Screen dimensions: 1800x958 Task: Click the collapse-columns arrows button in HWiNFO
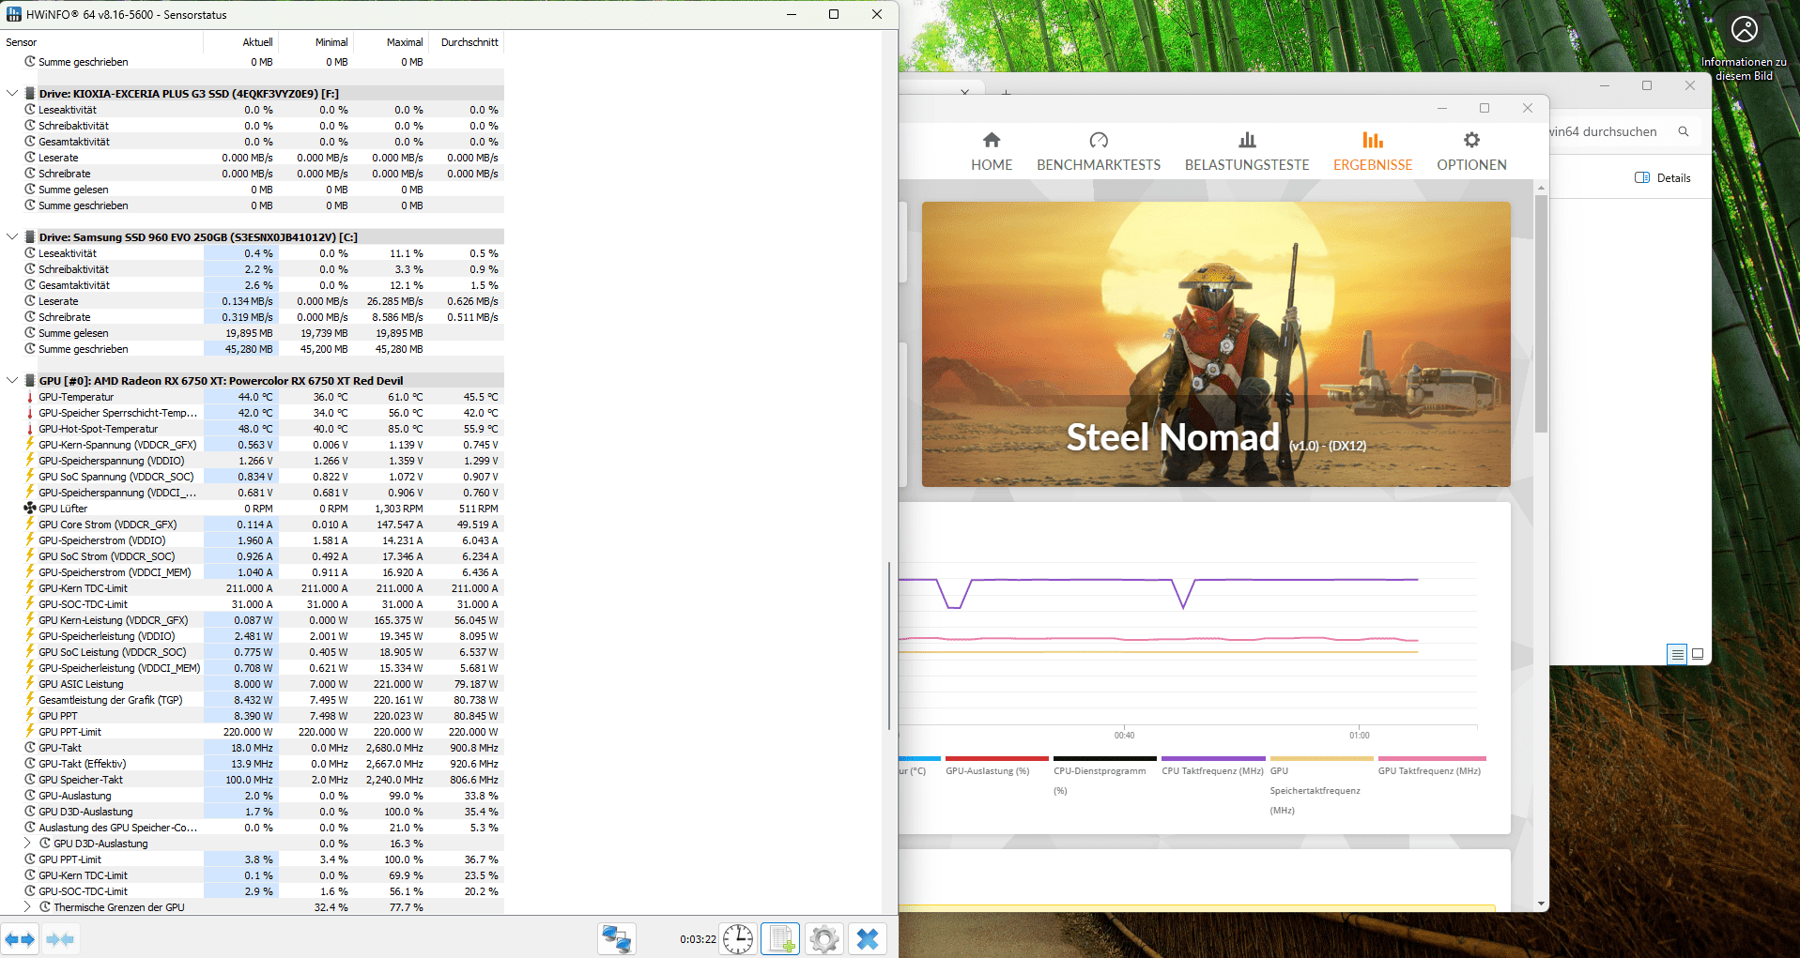[59, 938]
